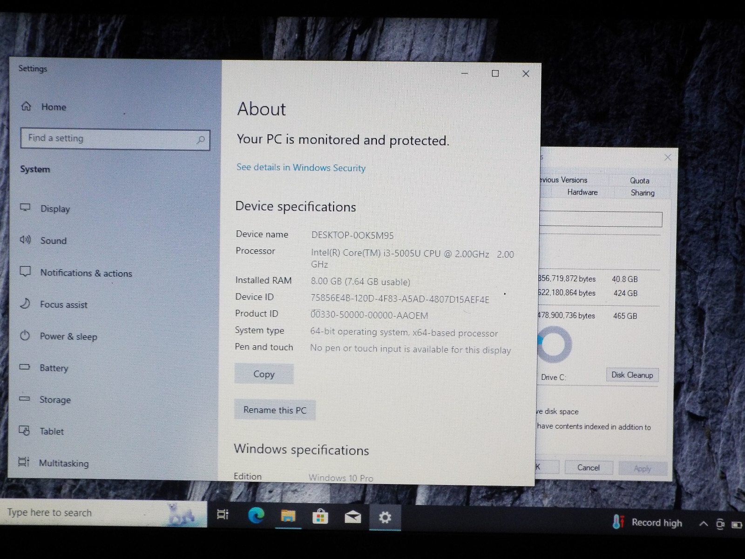Click Disk Cleanup button
The height and width of the screenshot is (559, 745).
click(632, 375)
